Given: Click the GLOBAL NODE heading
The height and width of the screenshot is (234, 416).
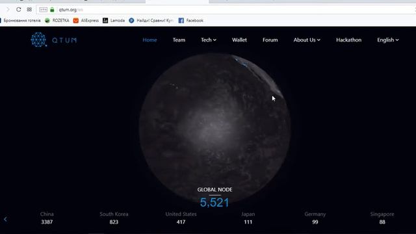Looking at the screenshot, I should (214, 190).
